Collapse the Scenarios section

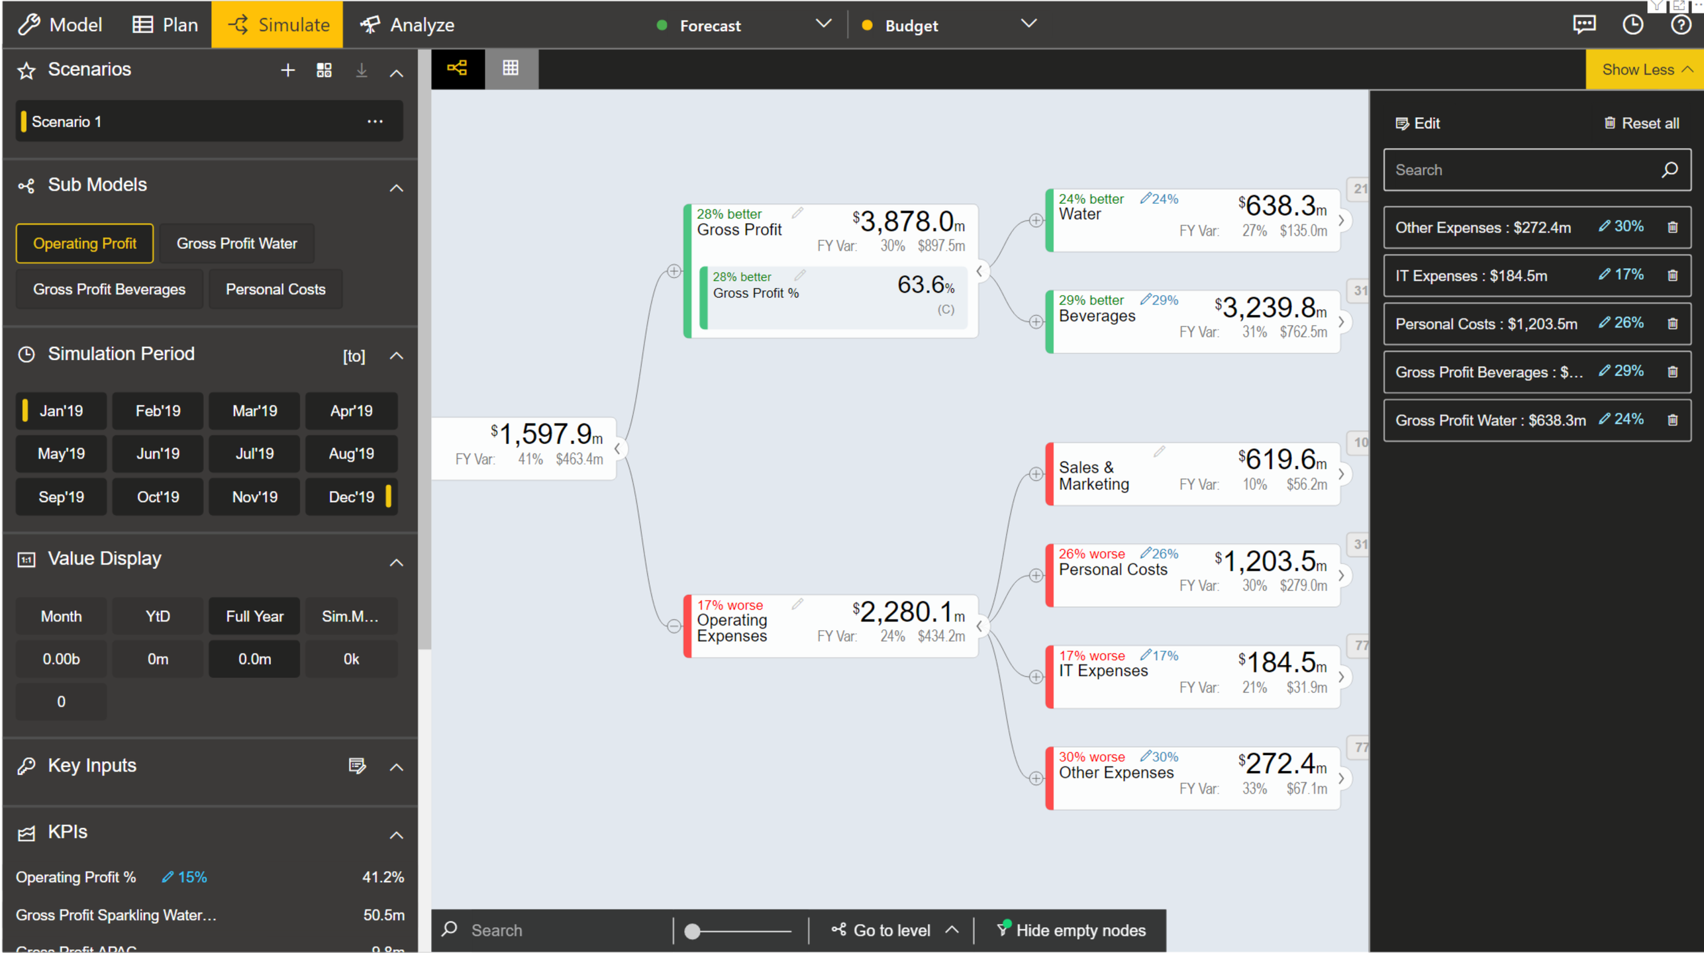click(396, 73)
